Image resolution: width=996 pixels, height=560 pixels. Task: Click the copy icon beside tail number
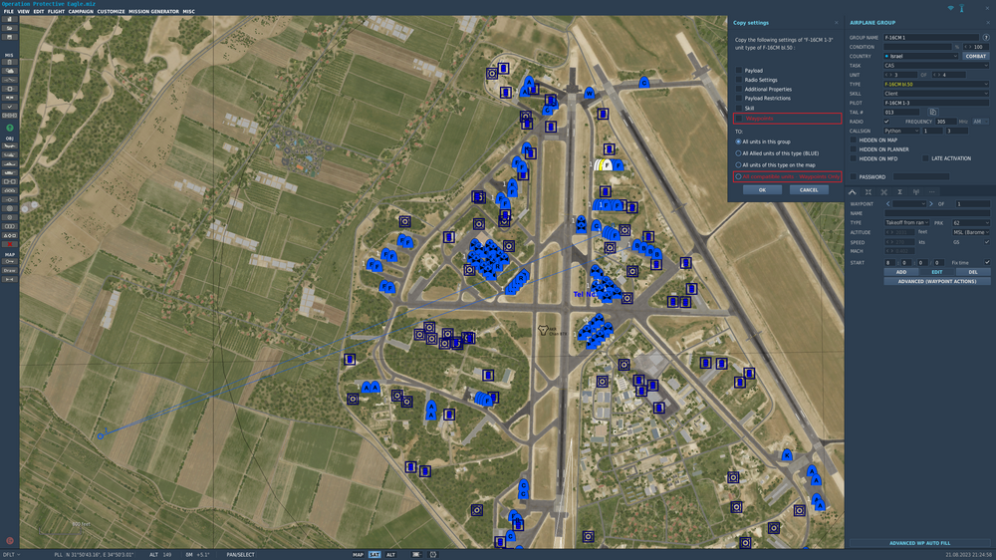(x=932, y=112)
